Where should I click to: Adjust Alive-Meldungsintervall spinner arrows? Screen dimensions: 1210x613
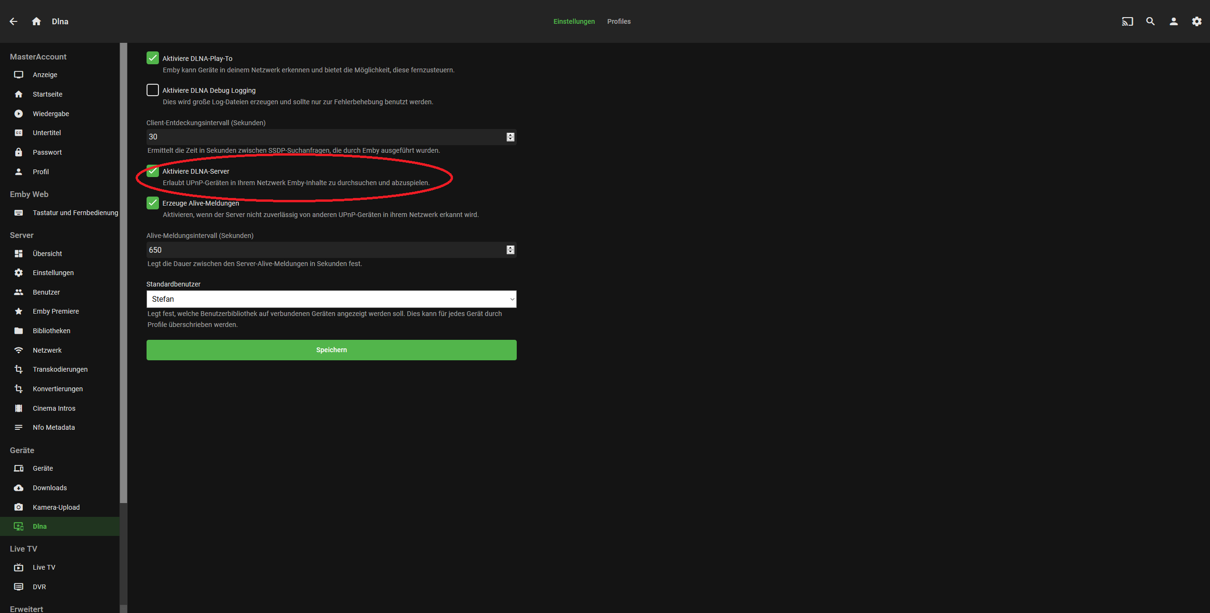(511, 250)
